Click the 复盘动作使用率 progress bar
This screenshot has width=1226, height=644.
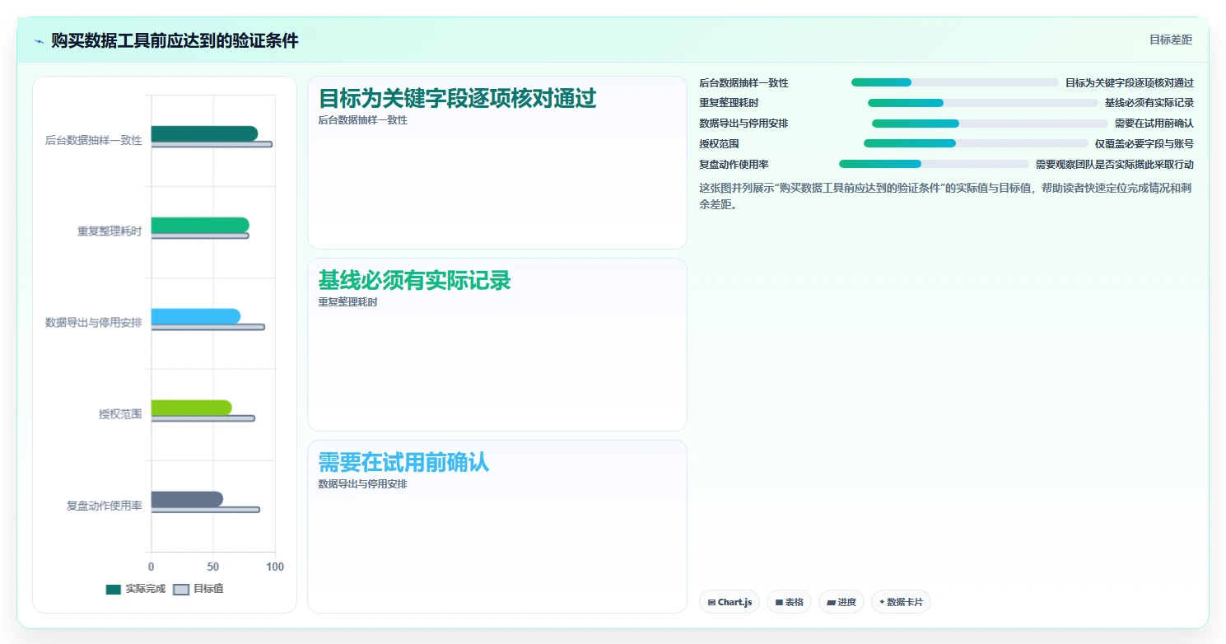934,164
